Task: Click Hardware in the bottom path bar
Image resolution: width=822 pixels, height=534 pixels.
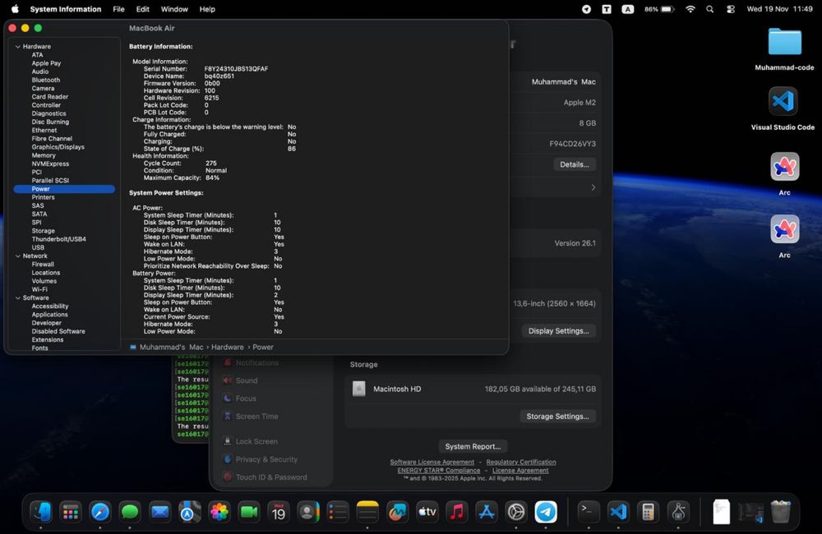Action: click(228, 347)
